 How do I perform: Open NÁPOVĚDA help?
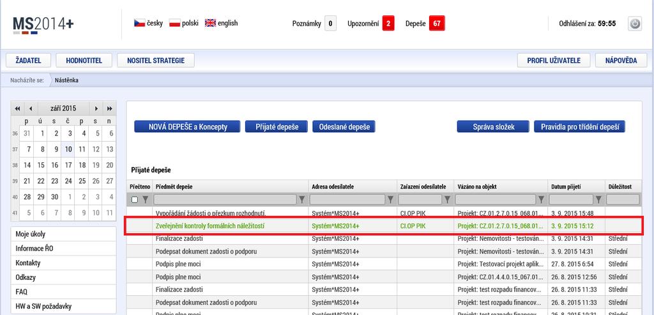[x=621, y=61]
